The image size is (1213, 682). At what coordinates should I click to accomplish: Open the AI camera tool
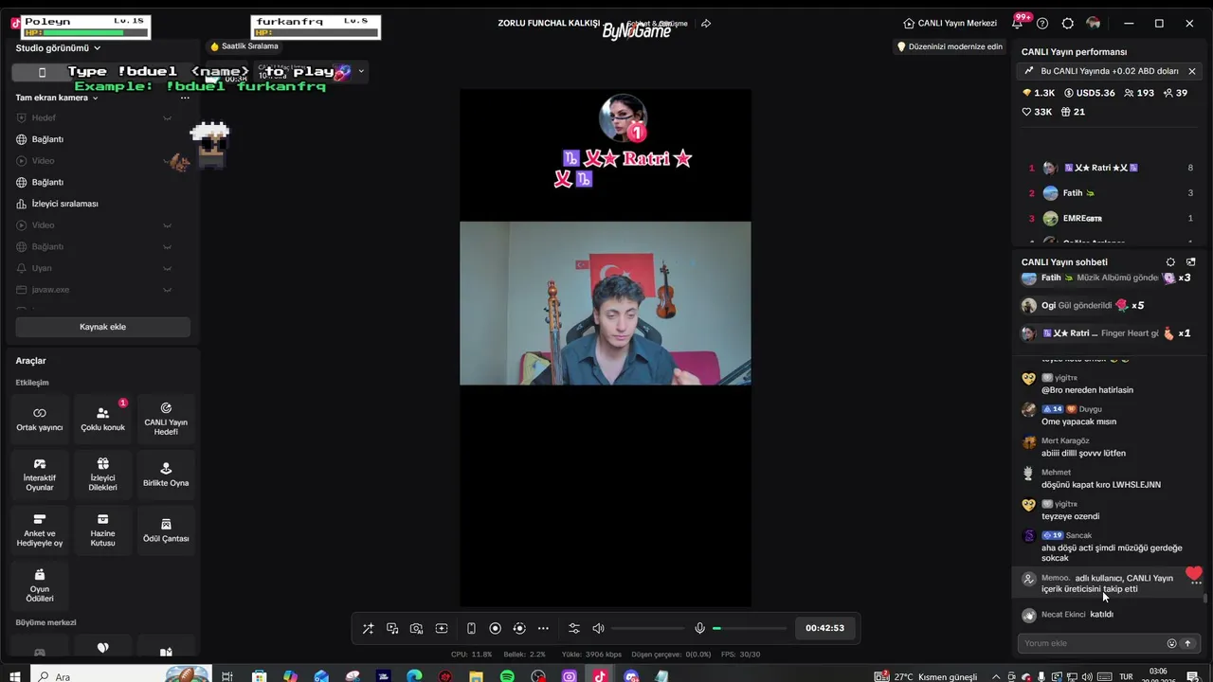pyautogui.click(x=417, y=628)
